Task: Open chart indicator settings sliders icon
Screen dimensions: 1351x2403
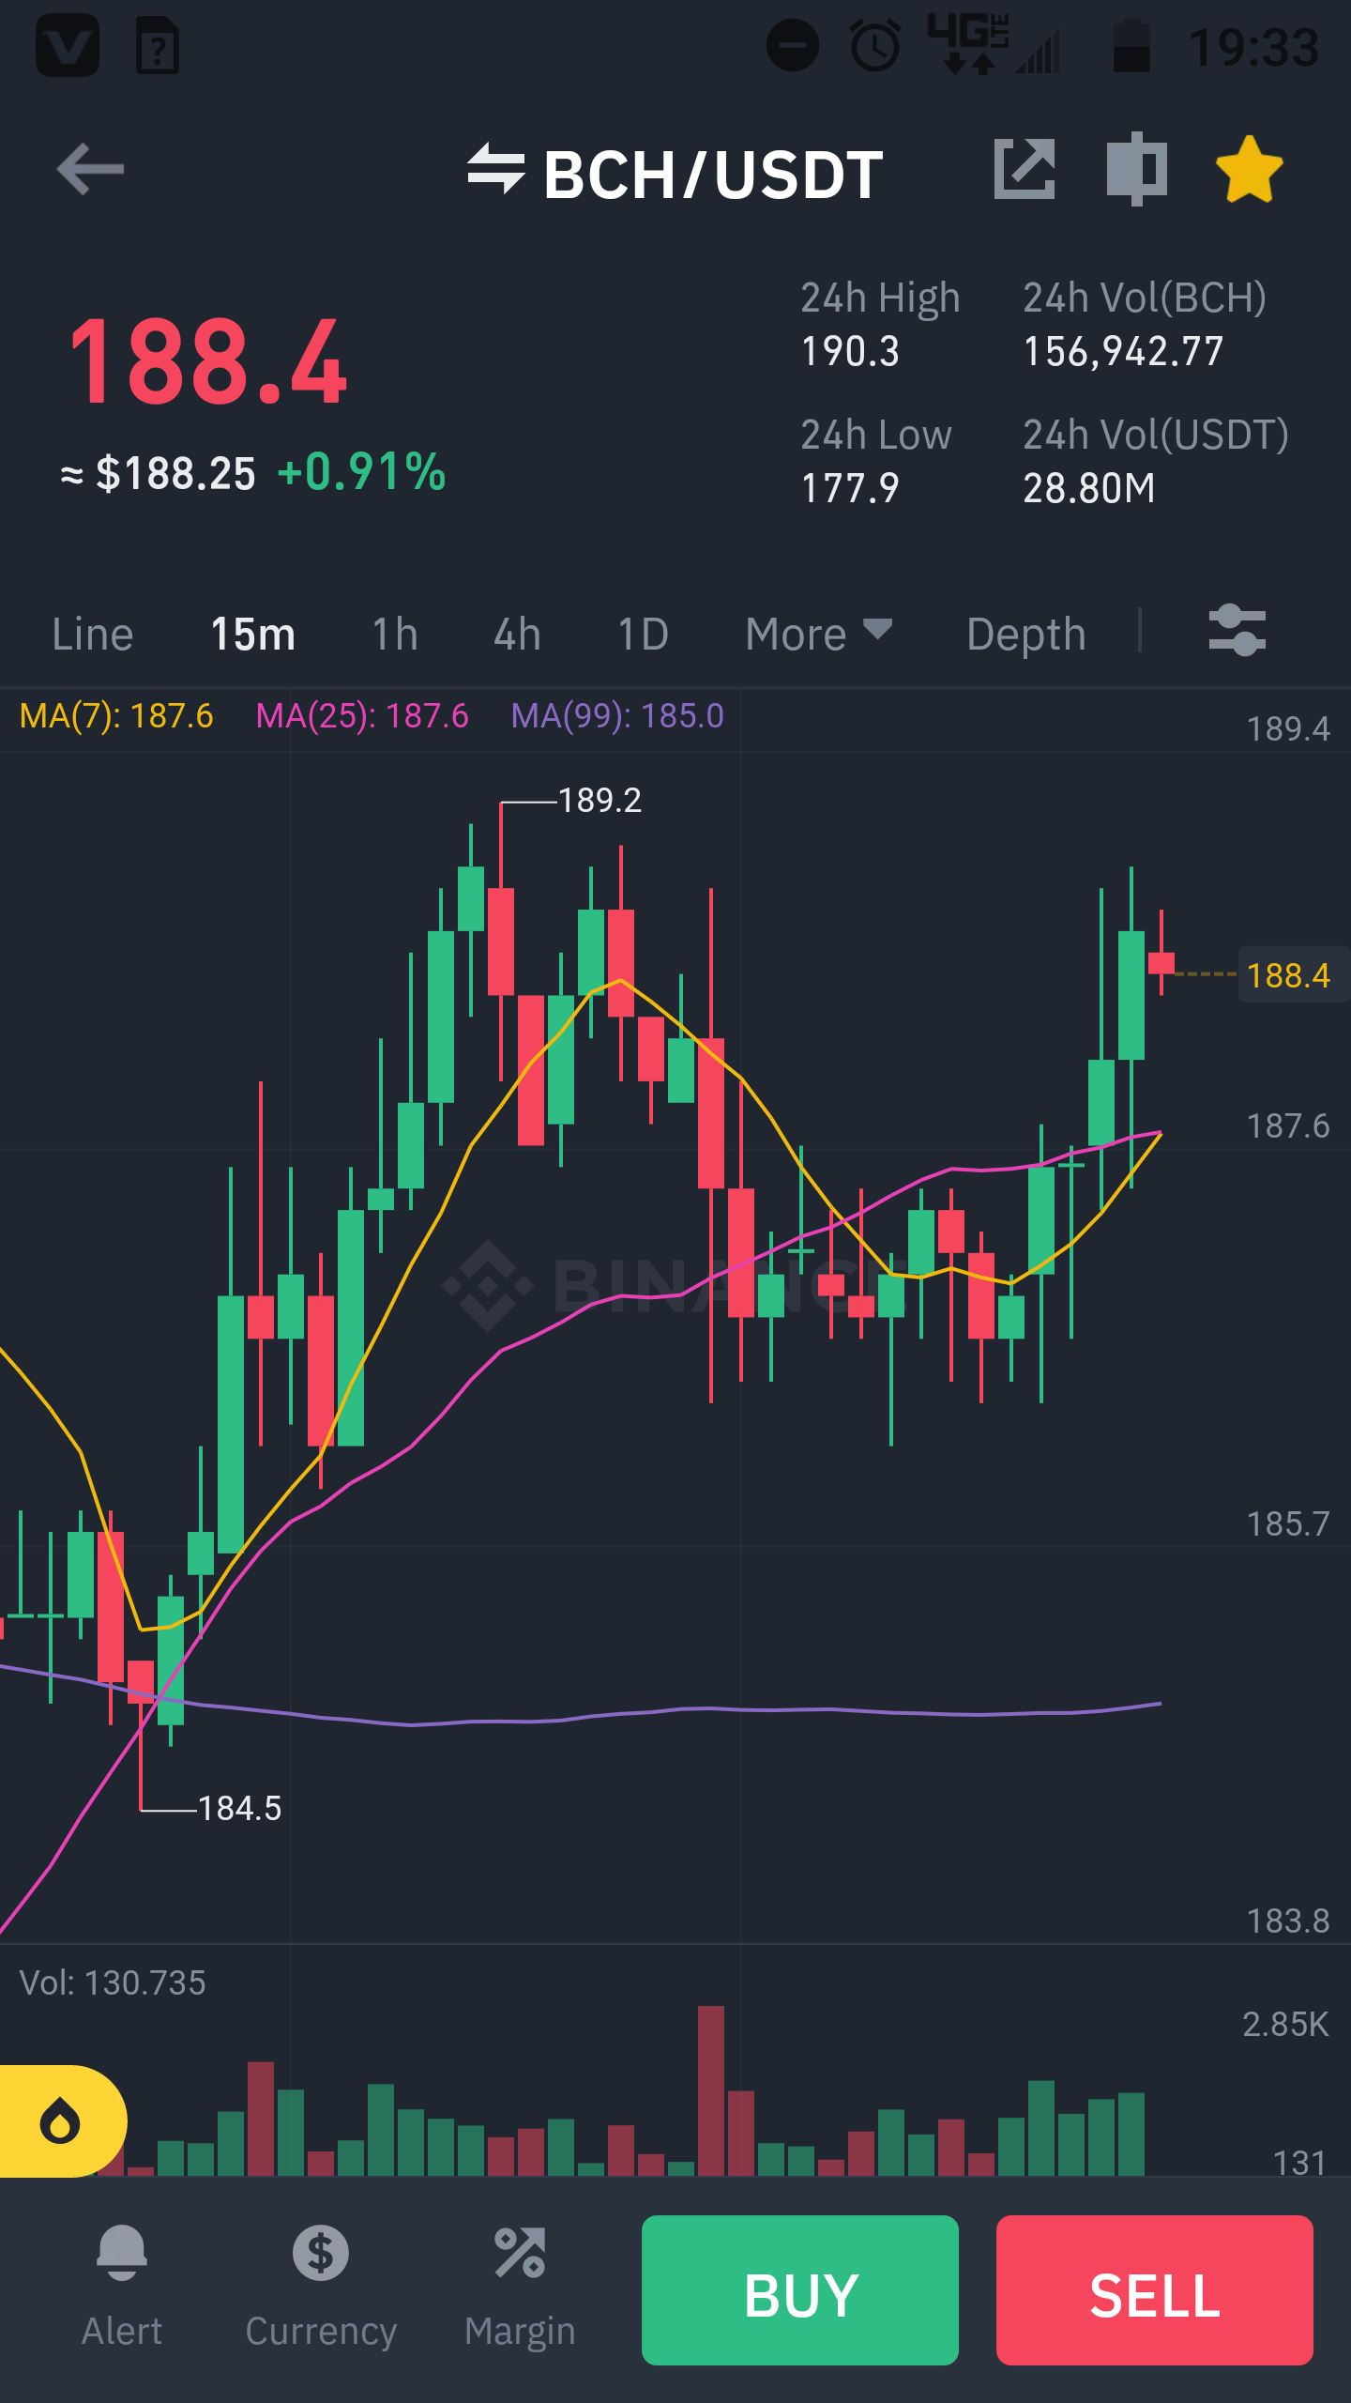Action: 1237,631
